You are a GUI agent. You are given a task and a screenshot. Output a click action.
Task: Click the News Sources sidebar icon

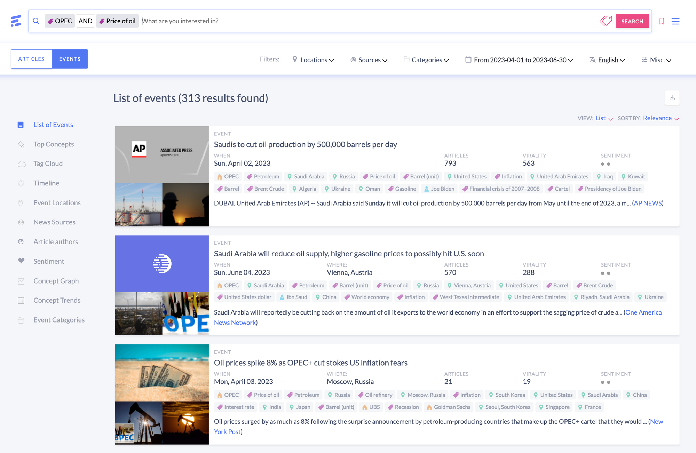[x=21, y=222]
